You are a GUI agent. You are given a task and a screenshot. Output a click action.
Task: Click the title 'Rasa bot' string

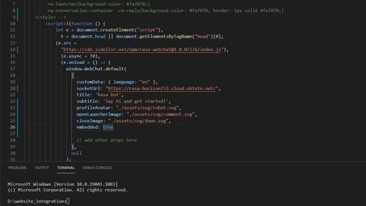(108, 95)
